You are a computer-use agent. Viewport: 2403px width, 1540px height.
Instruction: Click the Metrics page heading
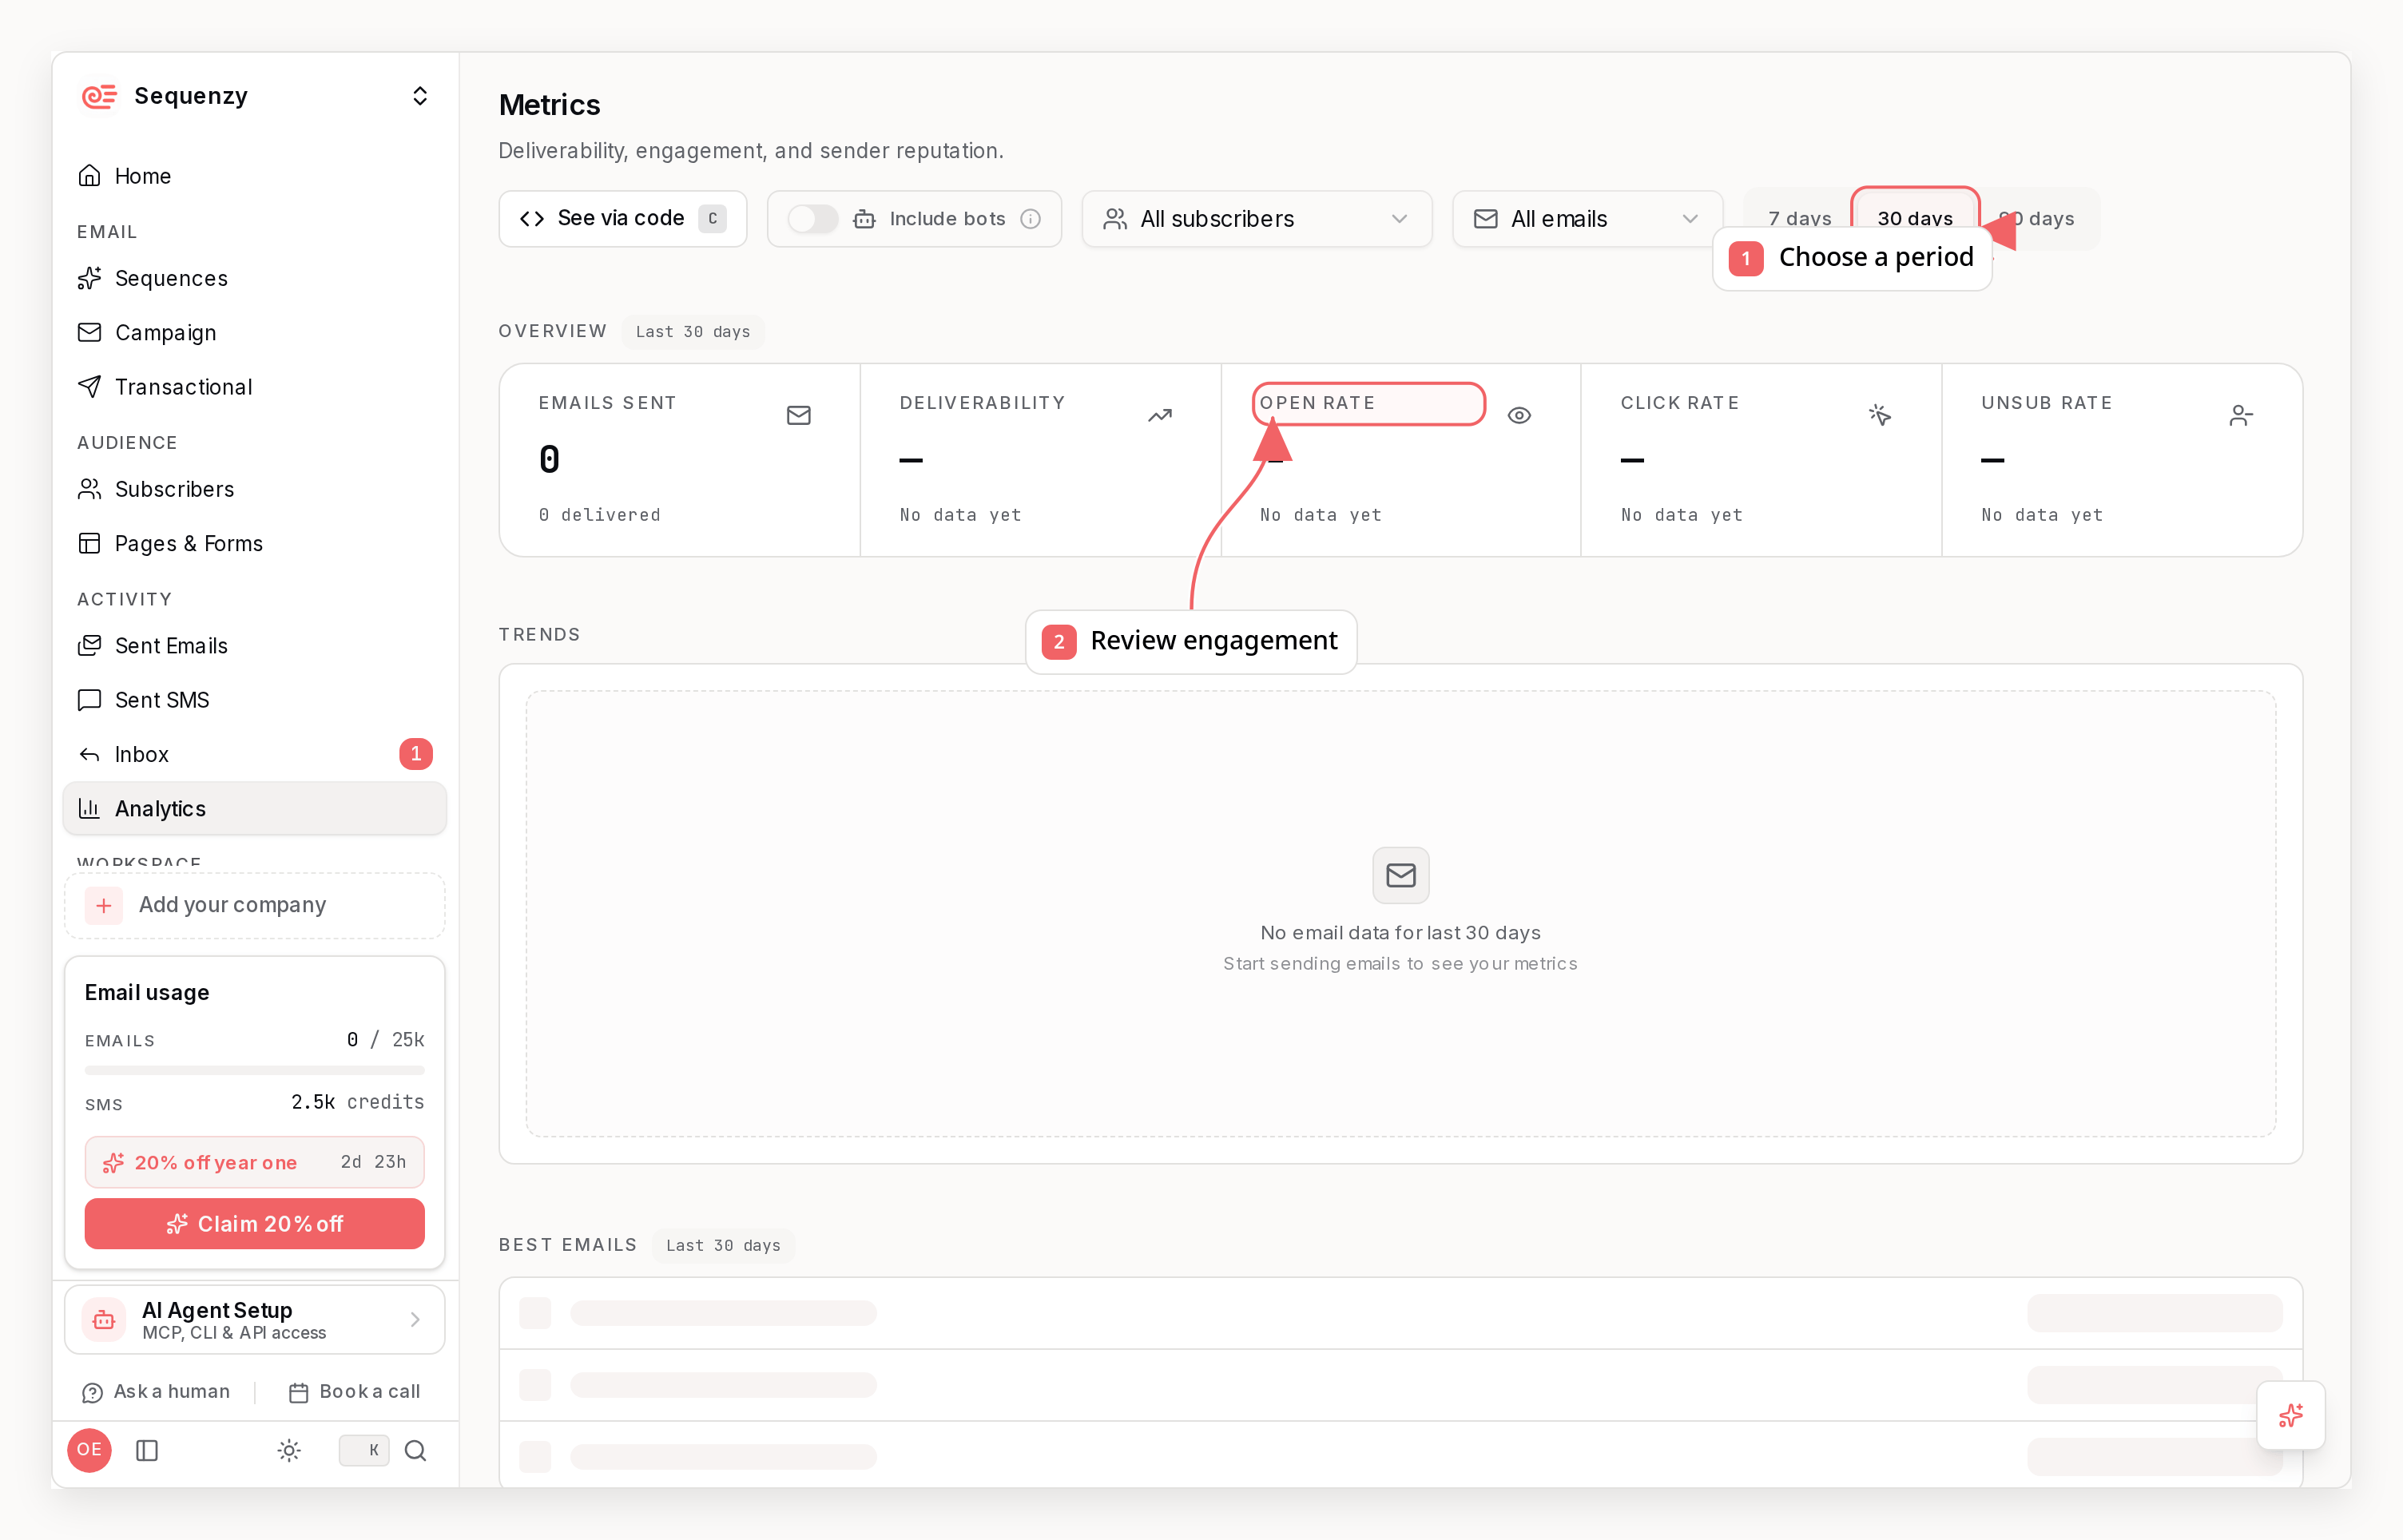click(550, 105)
